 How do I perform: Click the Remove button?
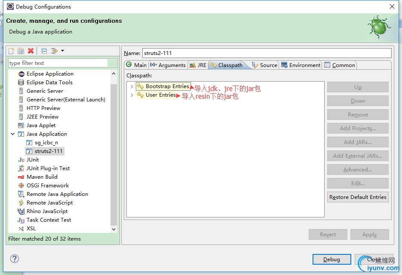(358, 115)
